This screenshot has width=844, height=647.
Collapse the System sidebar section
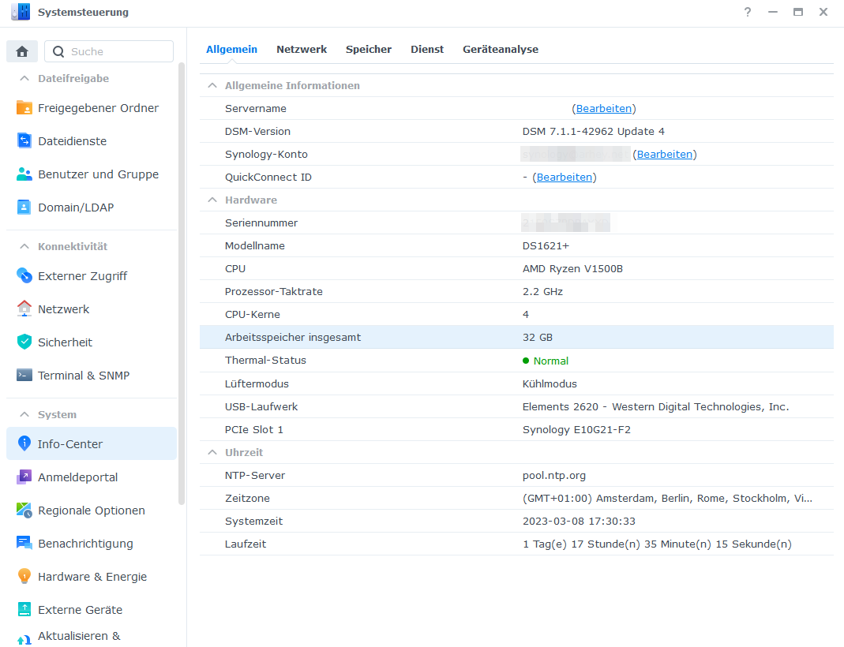tap(24, 414)
